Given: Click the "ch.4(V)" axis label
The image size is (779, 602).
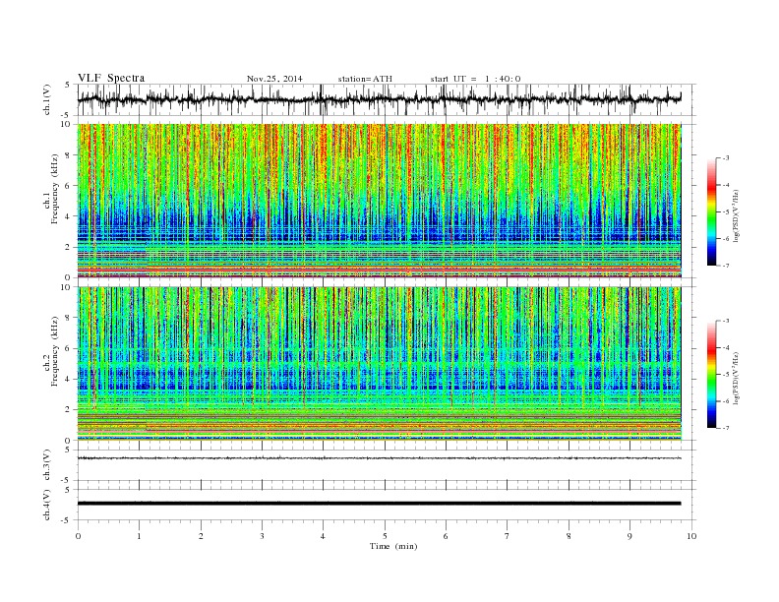Looking at the screenshot, I should (x=47, y=505).
